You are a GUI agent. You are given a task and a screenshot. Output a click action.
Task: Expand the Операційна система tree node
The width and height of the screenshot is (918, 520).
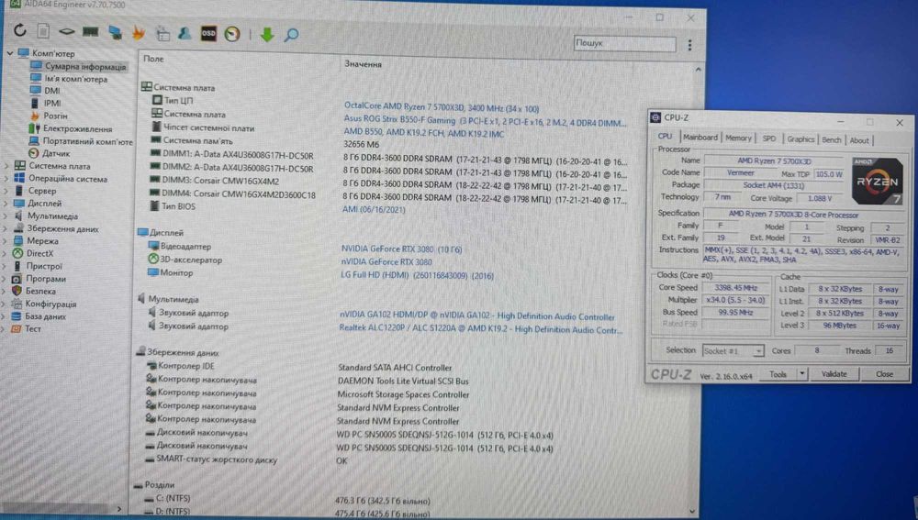6,179
